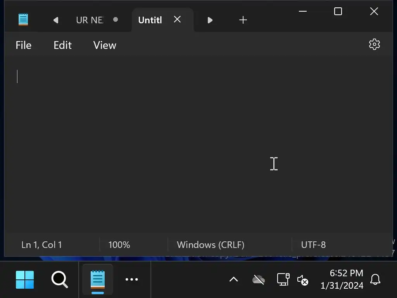
Task: Open the Edit menu
Action: [x=62, y=45]
